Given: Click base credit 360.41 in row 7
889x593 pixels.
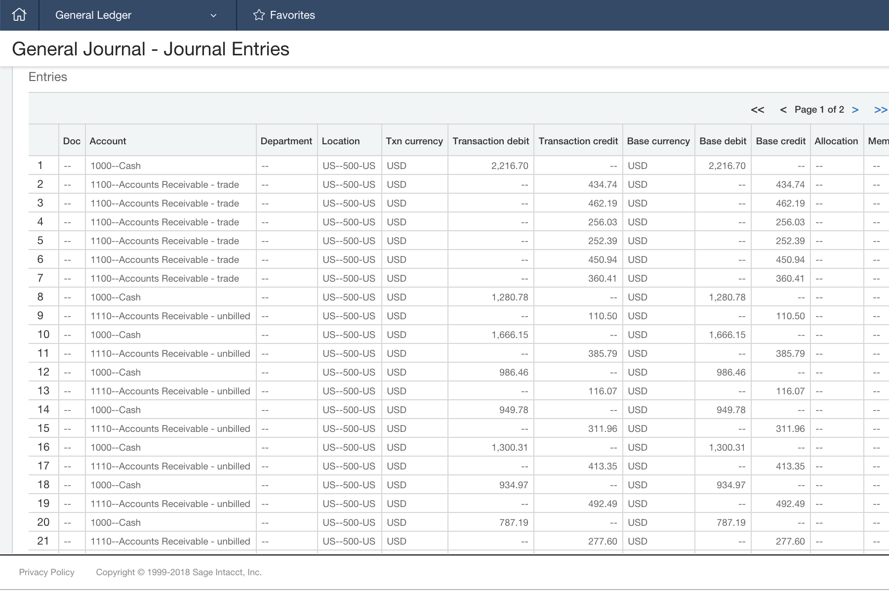Looking at the screenshot, I should pos(790,278).
